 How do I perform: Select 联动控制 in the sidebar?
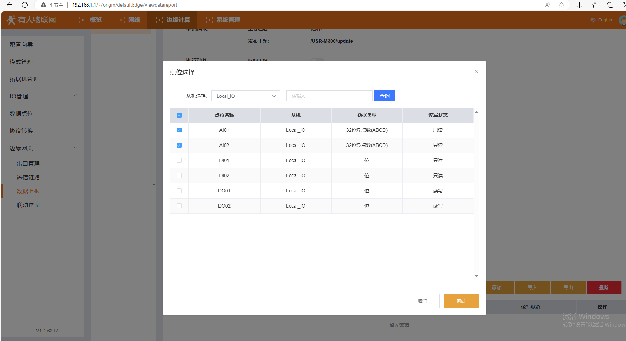coord(28,205)
